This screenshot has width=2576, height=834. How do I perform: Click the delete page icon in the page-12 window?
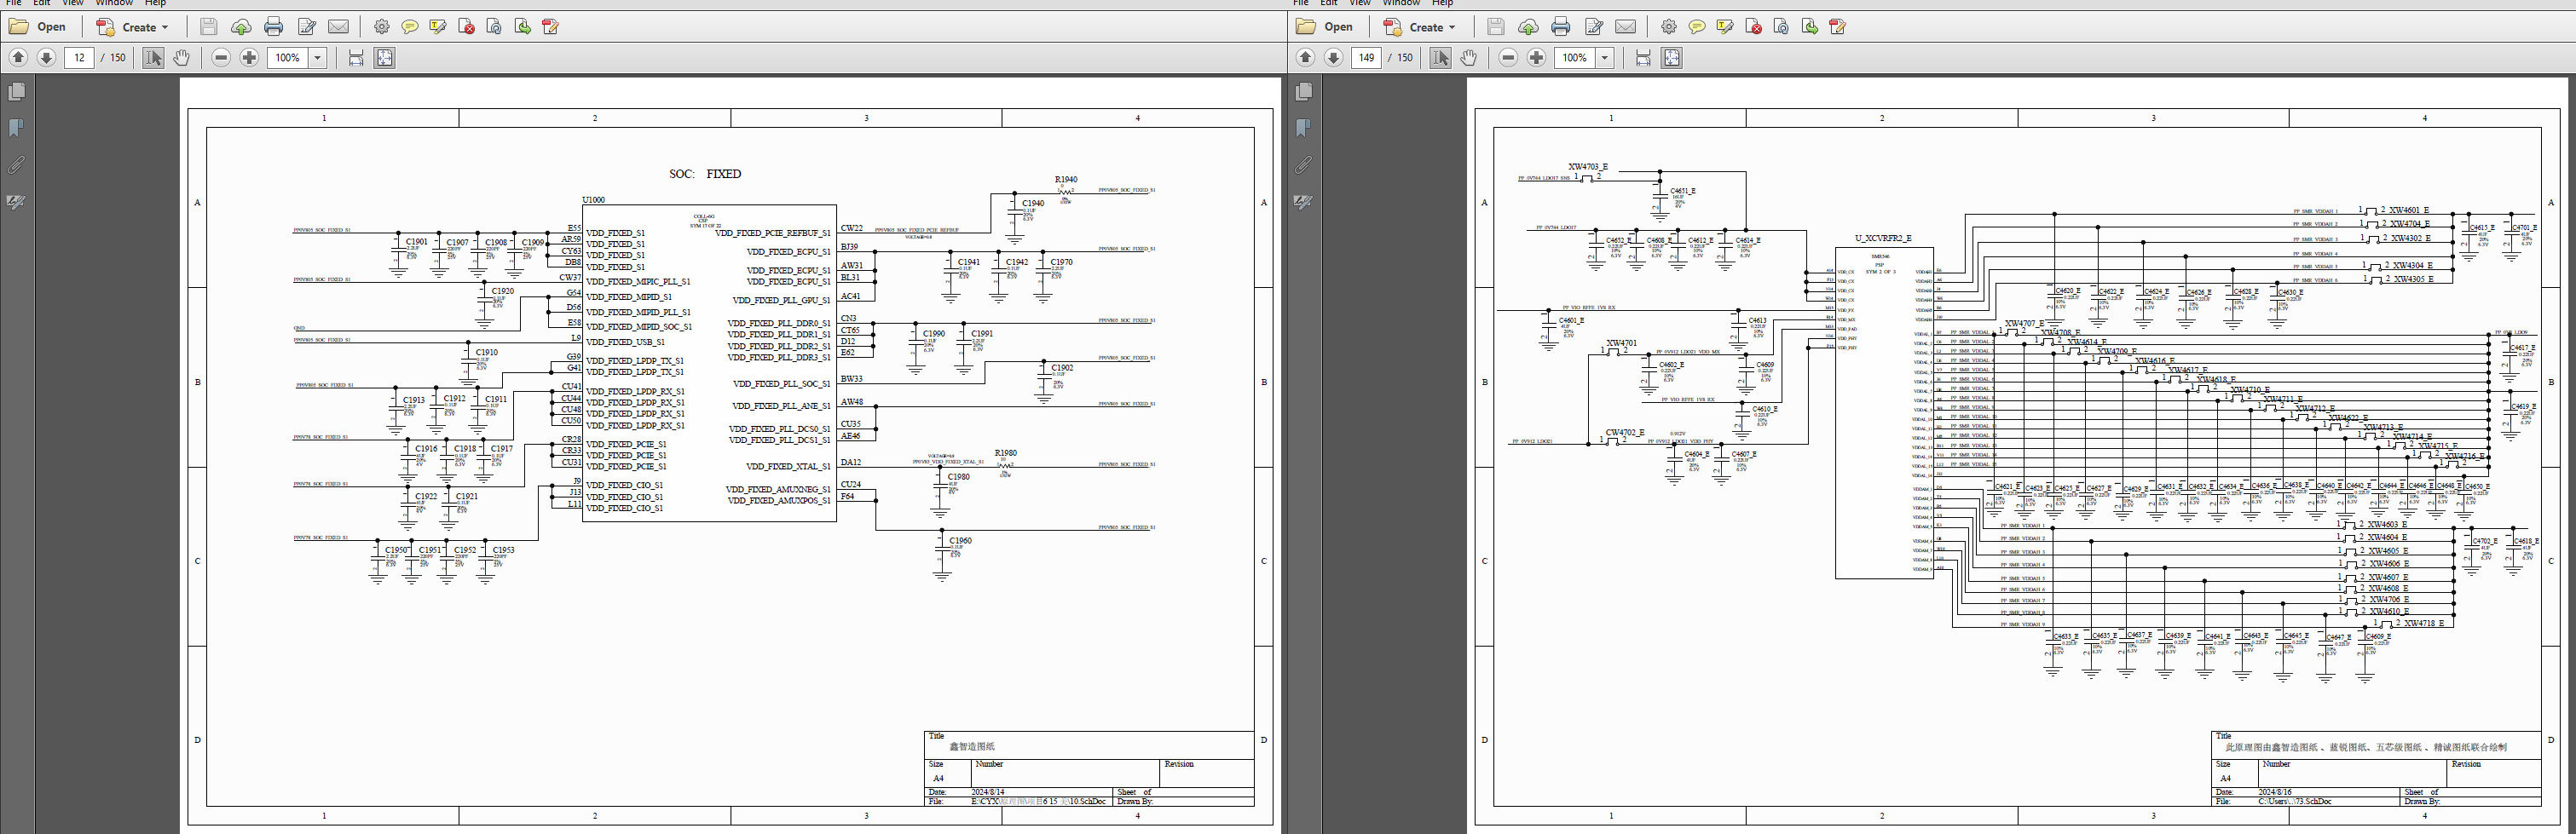[466, 27]
